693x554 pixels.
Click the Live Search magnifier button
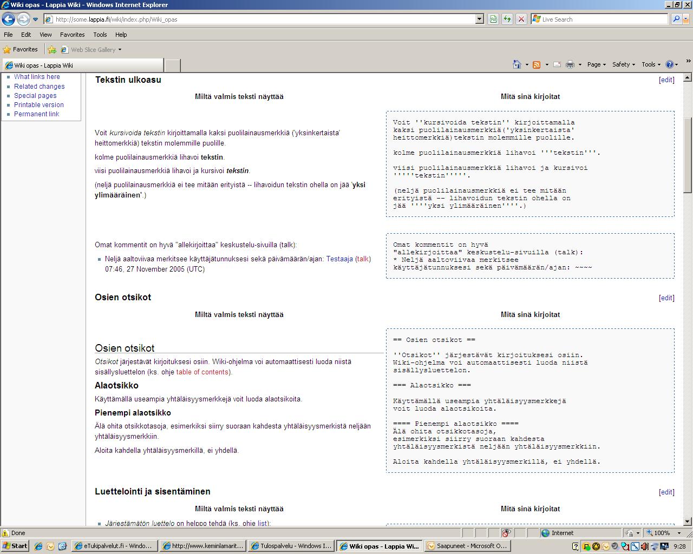(676, 19)
